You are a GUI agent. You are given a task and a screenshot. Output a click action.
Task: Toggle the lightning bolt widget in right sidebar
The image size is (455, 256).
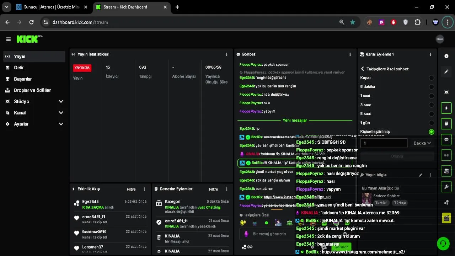[x=446, y=108]
